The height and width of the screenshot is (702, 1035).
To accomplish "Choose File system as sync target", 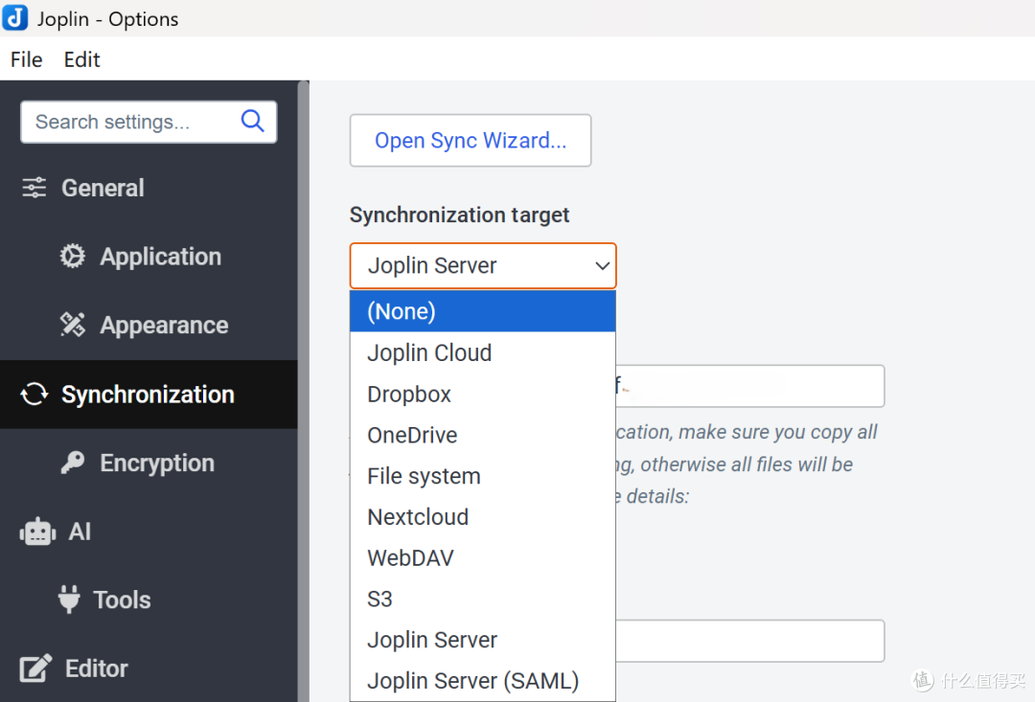I will tap(483, 476).
